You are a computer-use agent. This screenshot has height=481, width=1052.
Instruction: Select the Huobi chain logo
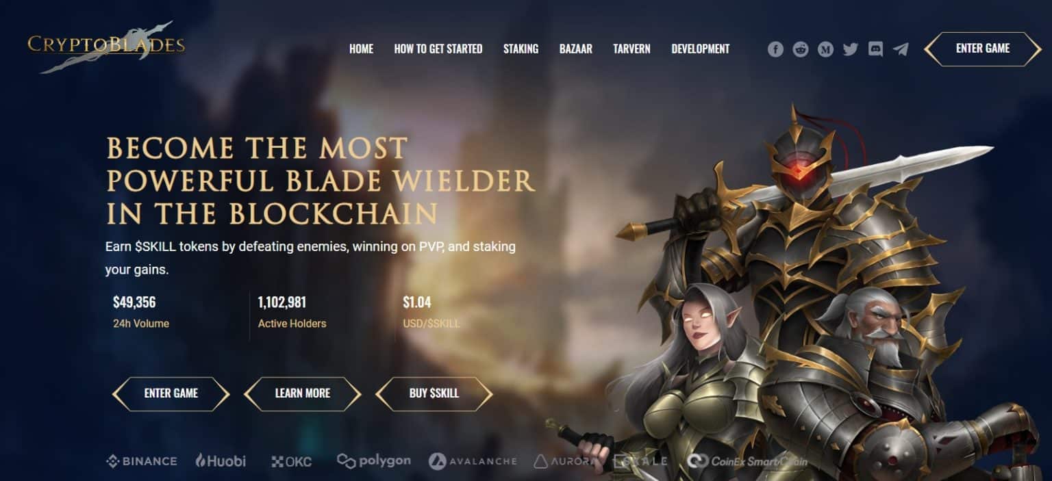221,460
